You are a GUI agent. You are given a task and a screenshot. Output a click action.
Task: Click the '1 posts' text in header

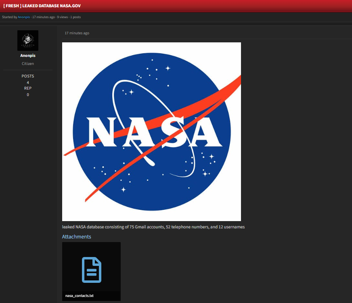[x=75, y=17]
